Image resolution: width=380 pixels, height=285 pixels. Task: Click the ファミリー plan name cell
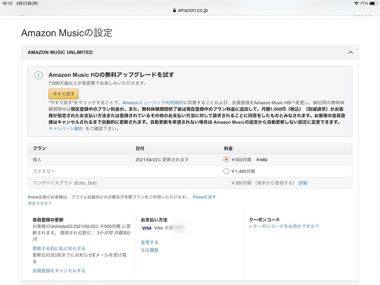pos(44,171)
